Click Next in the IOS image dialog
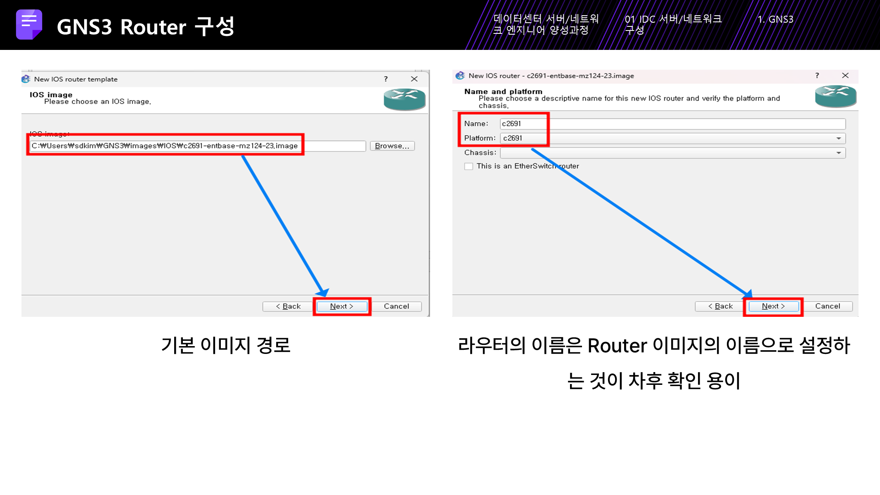The height and width of the screenshot is (495, 880). click(342, 306)
